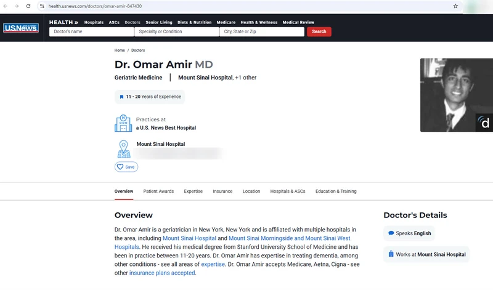Image resolution: width=493 pixels, height=290 pixels.
Task: Click the U.S. News logo
Action: 21,28
